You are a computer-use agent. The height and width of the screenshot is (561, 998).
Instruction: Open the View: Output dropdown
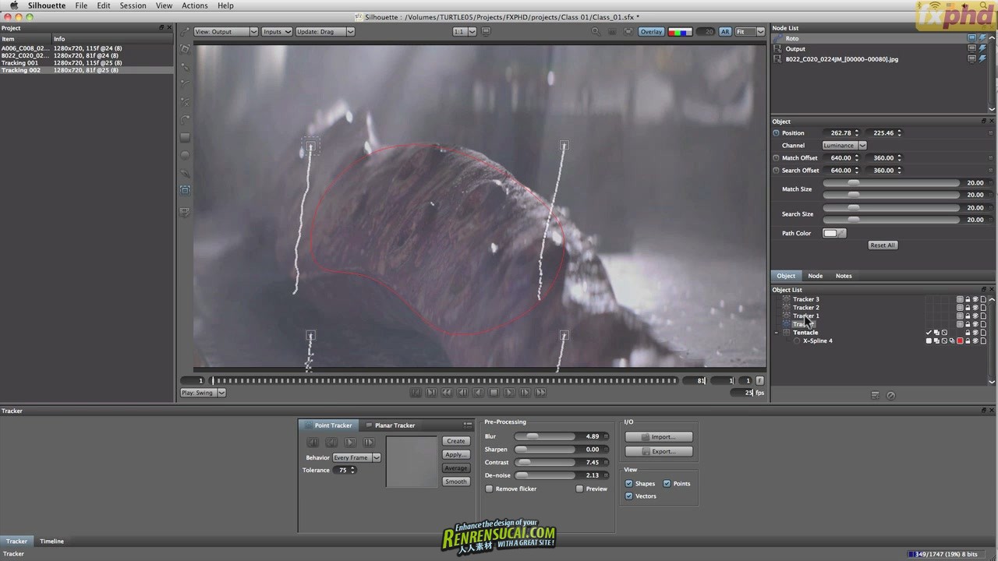(225, 32)
